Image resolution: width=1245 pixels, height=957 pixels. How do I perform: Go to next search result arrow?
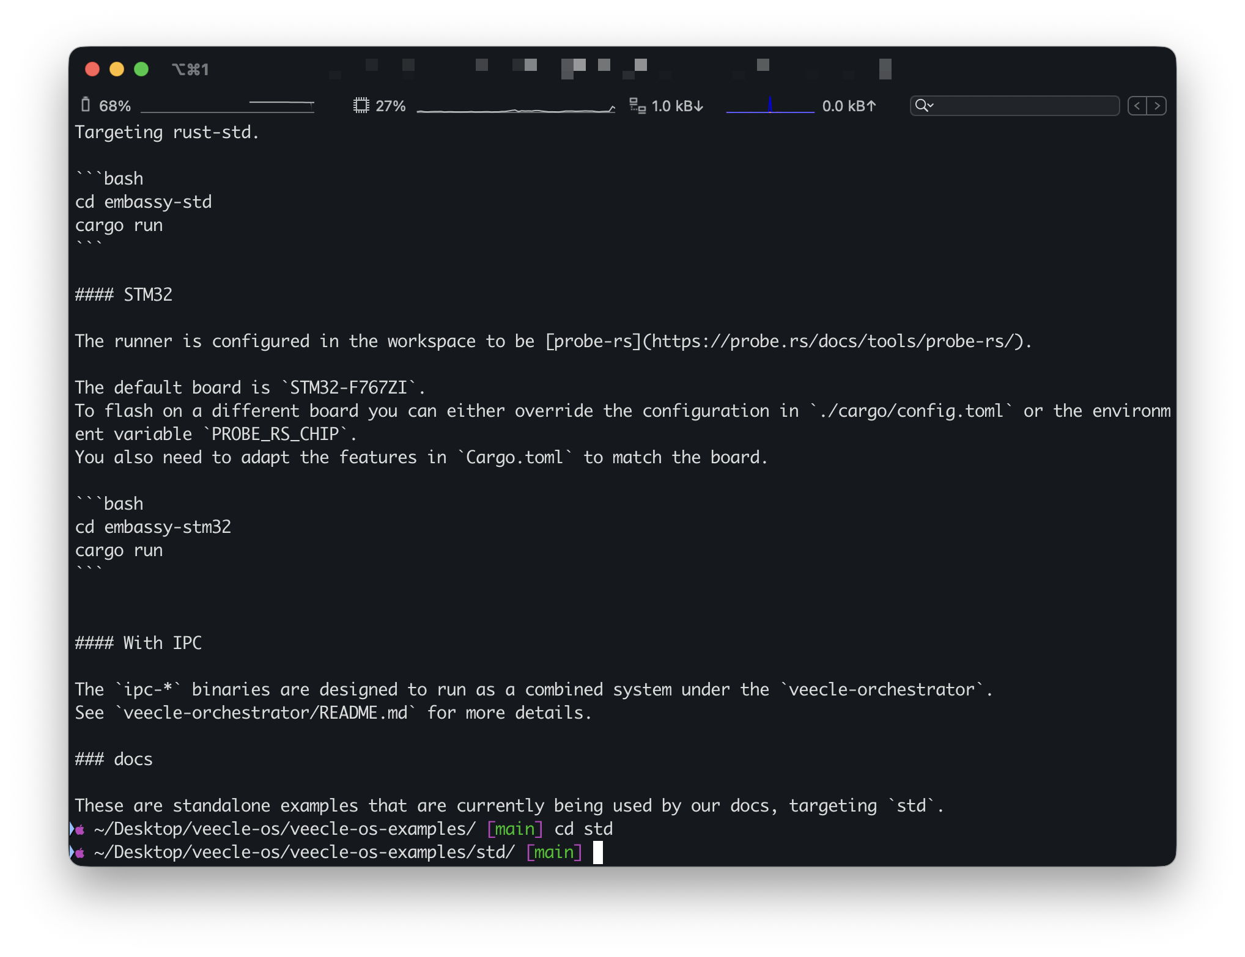click(x=1157, y=106)
